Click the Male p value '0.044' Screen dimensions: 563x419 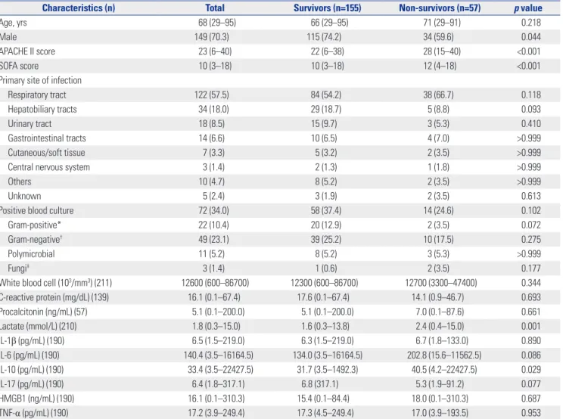point(531,37)
